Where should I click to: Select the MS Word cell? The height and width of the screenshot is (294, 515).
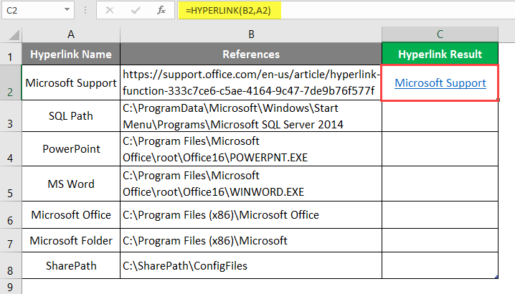[71, 184]
